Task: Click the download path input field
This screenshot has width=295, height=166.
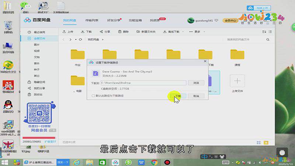Action: click(143, 83)
